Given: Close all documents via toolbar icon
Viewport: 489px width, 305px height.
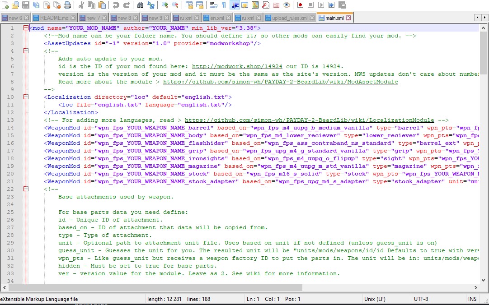Looking at the screenshot, I should coord(57,5).
